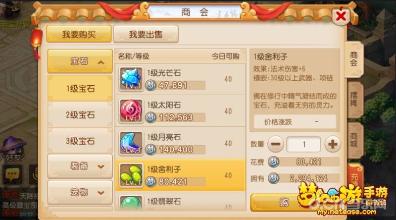The width and height of the screenshot is (396, 220).
Task: Select the 1级光芒石 blue crystal icon
Action: tap(131, 79)
